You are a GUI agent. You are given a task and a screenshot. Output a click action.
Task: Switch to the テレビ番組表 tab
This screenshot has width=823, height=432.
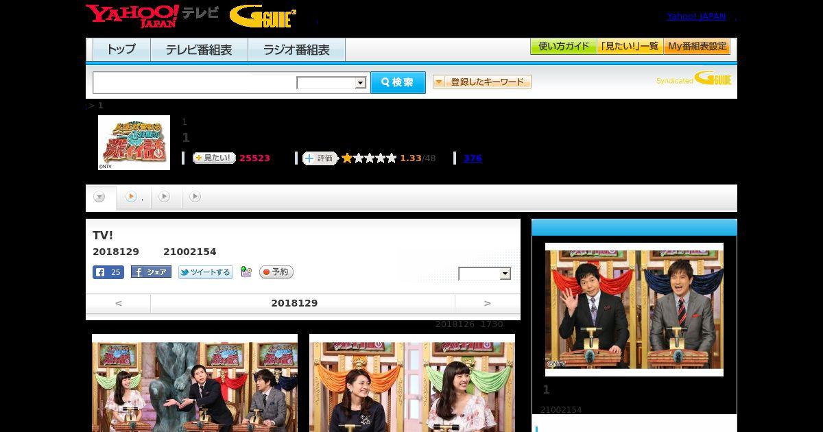199,50
